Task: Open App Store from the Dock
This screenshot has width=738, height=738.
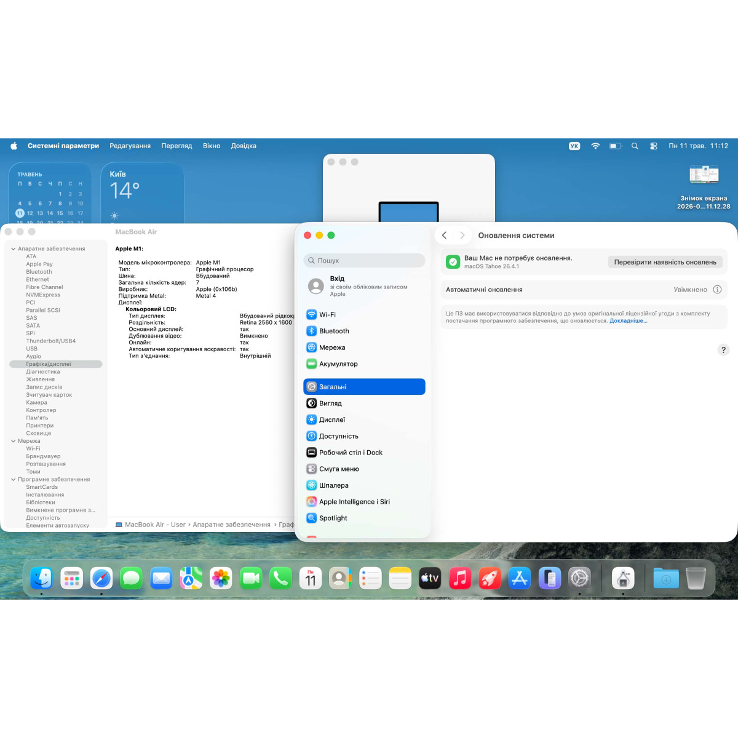Action: click(x=520, y=578)
